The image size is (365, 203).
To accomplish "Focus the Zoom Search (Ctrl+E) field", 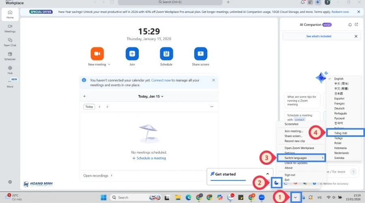I will (x=170, y=2).
